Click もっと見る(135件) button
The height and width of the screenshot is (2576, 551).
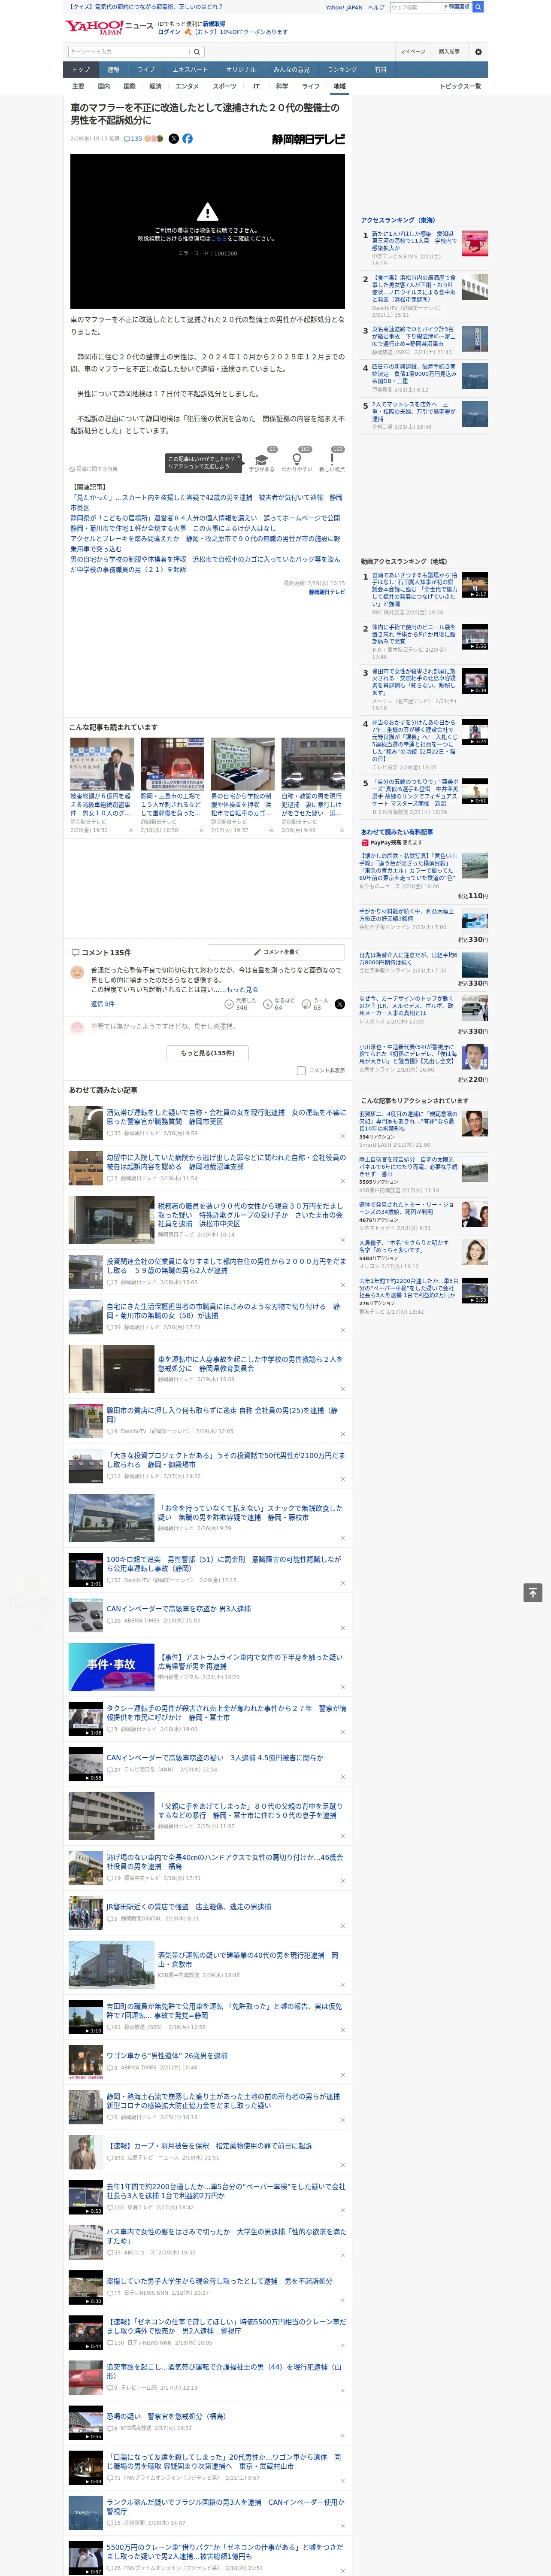tap(207, 1053)
